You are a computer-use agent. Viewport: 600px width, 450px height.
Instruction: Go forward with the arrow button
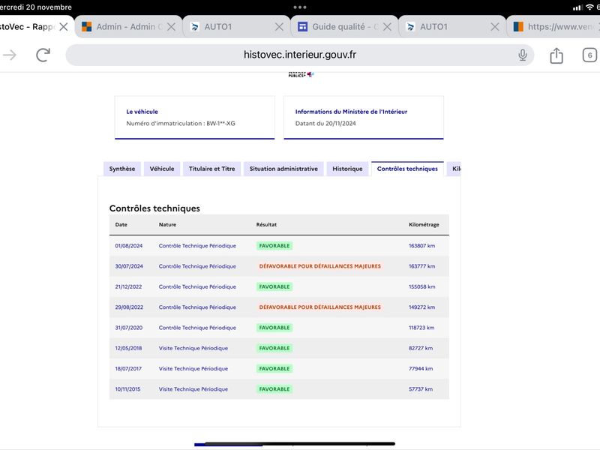pos(10,55)
